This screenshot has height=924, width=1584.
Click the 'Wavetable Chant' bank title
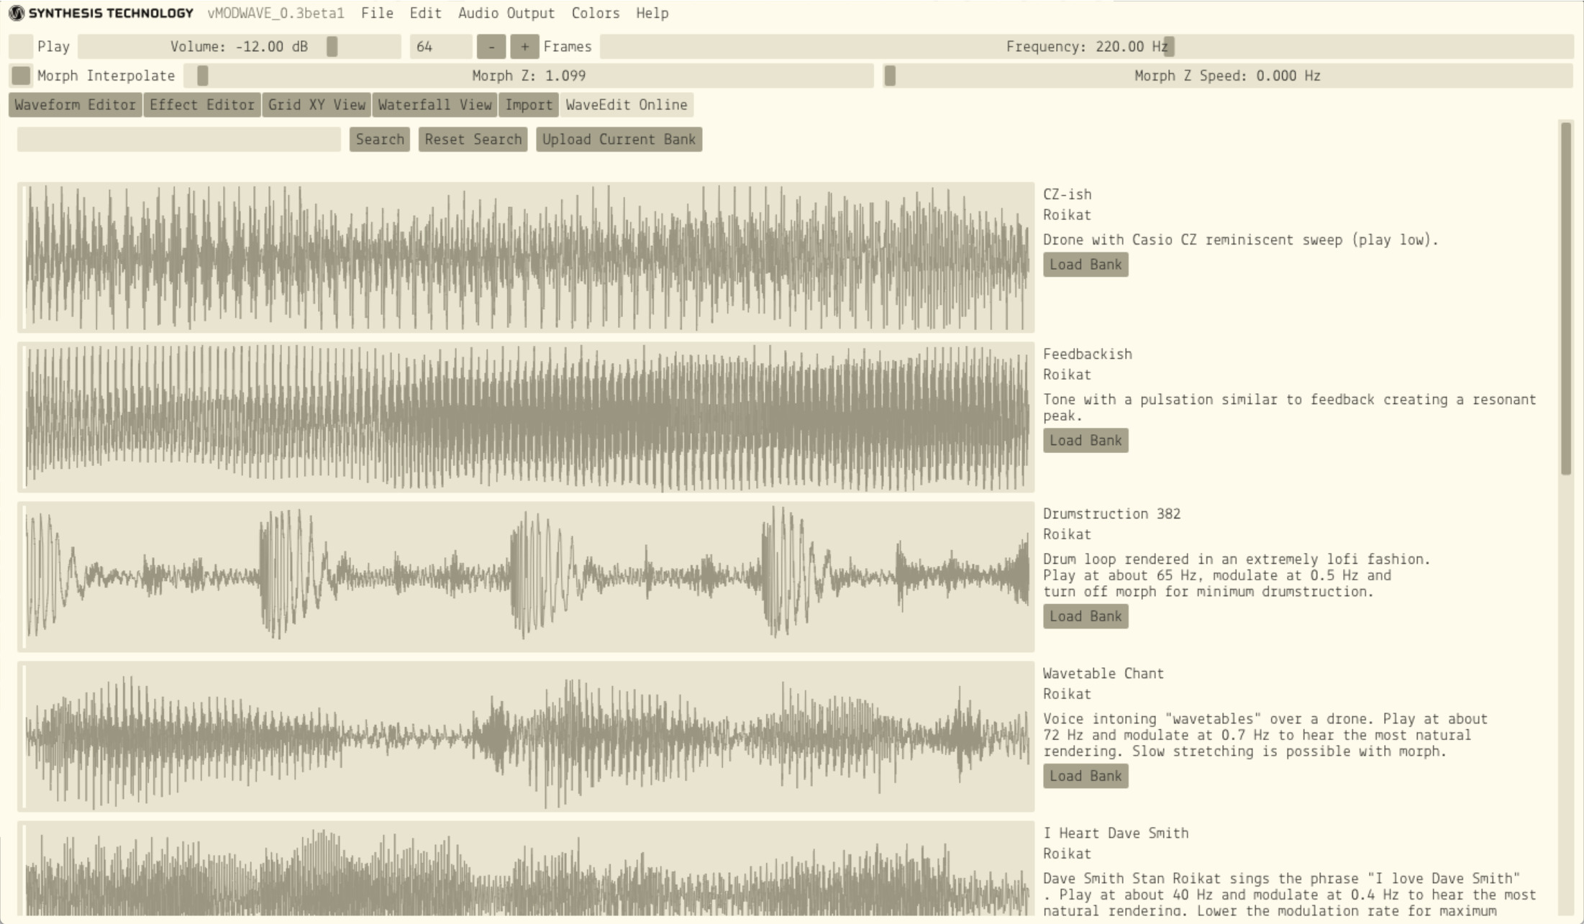(x=1103, y=674)
